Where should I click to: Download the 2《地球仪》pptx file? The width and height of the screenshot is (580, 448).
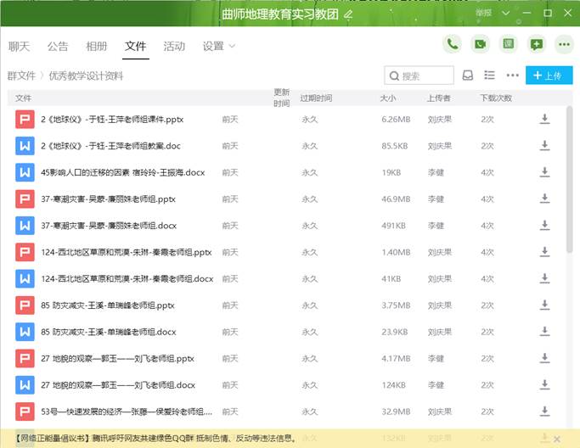[544, 120]
